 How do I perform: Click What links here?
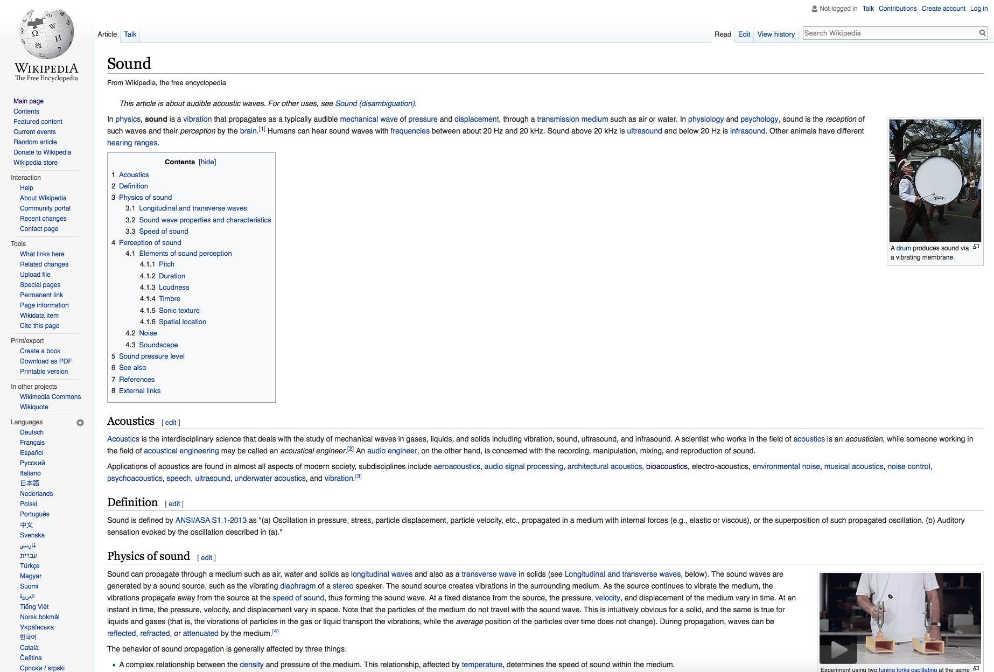tap(42, 254)
